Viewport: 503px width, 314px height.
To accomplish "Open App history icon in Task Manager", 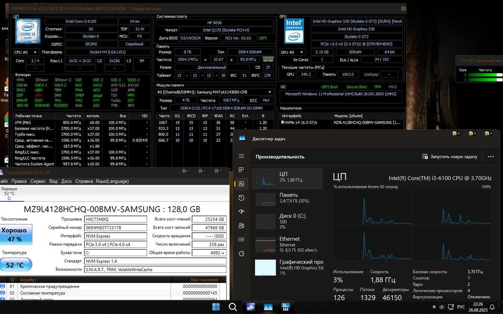I will click(241, 197).
